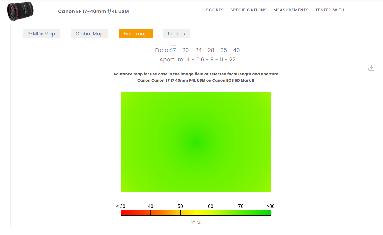Select aperture 5.6
This screenshot has height=235, width=383.
pyautogui.click(x=200, y=60)
